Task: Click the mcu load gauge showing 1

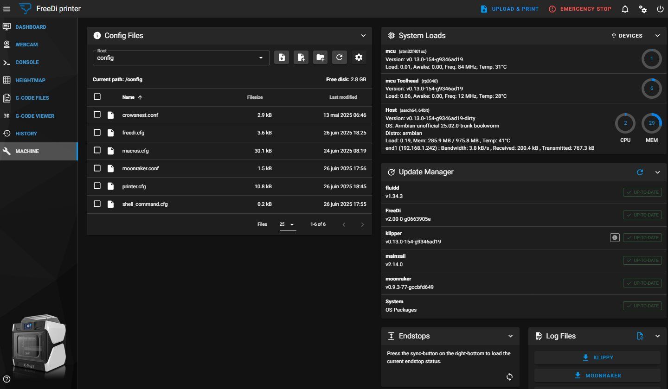Action: coord(652,59)
